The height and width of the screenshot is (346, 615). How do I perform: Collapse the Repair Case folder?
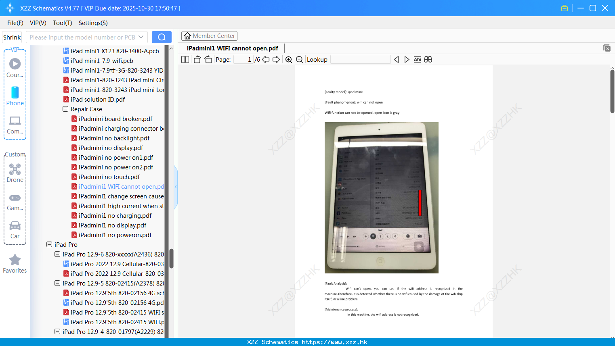click(x=65, y=109)
